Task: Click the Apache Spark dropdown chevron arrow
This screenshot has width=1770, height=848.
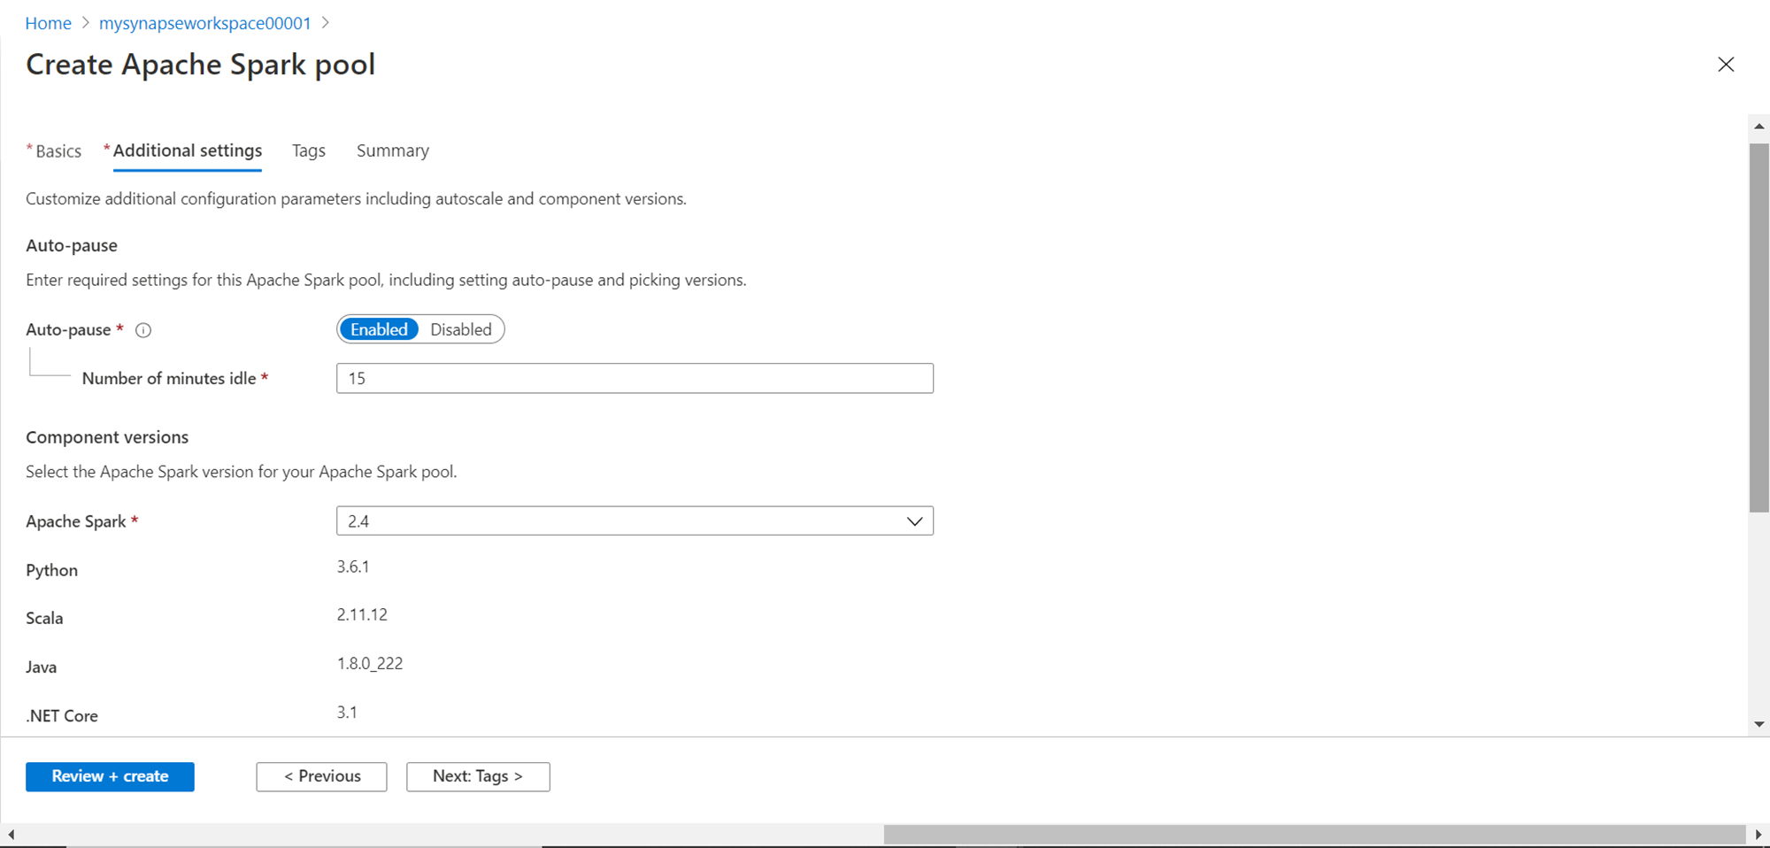Action: [x=914, y=521]
